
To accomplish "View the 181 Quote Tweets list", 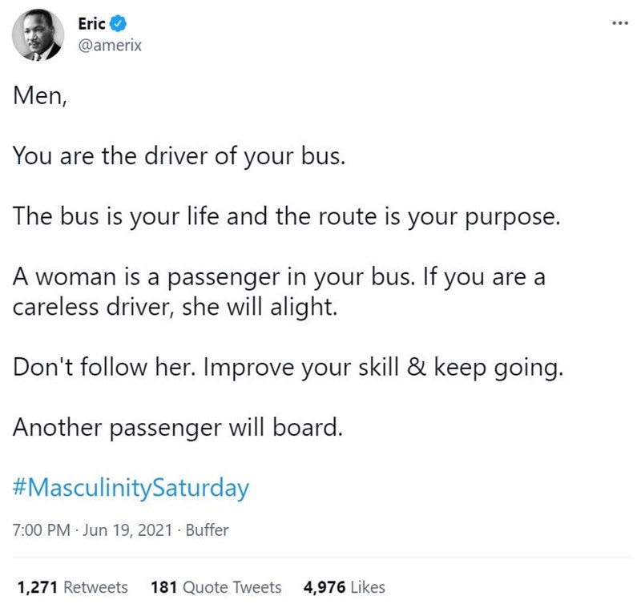I will point(216,587).
